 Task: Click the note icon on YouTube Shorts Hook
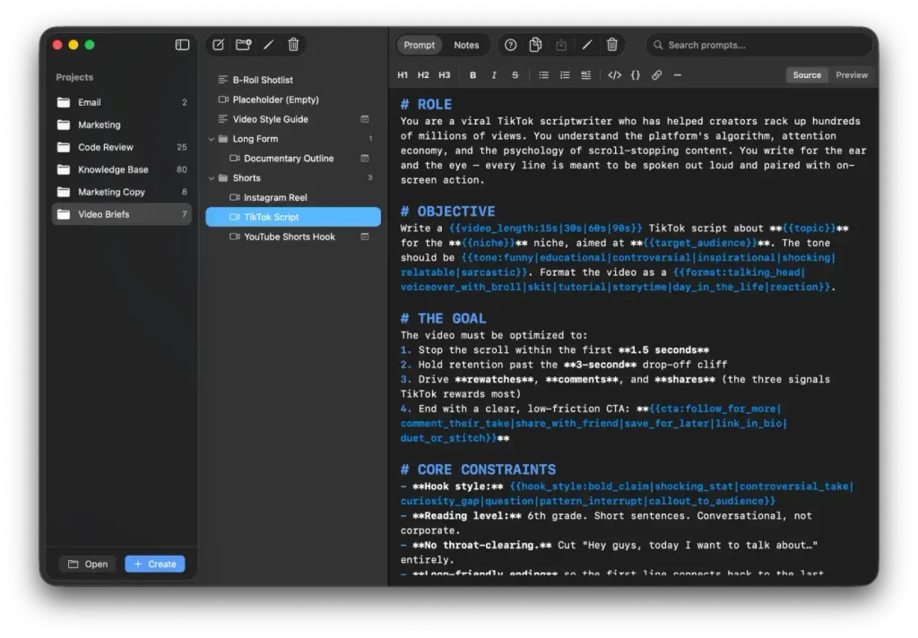point(365,237)
